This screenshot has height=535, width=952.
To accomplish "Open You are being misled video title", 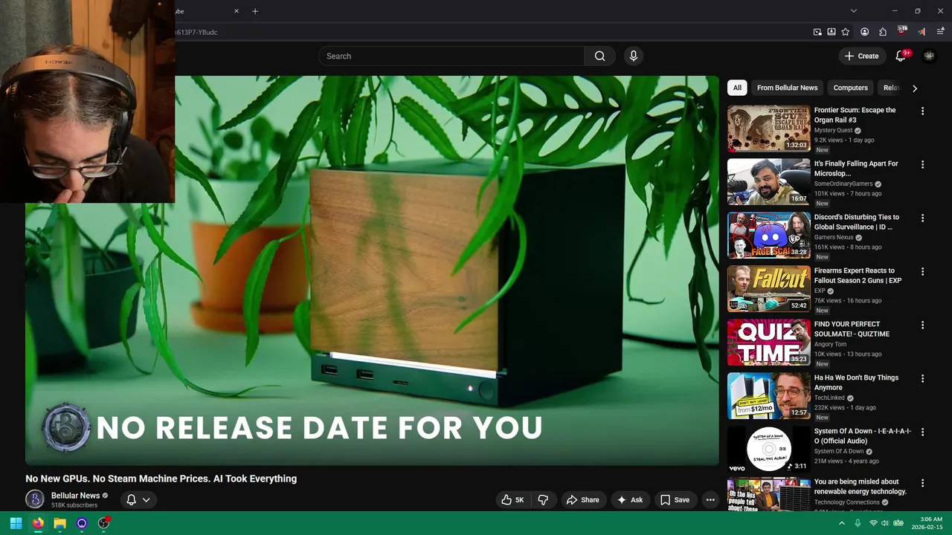I will pyautogui.click(x=860, y=487).
